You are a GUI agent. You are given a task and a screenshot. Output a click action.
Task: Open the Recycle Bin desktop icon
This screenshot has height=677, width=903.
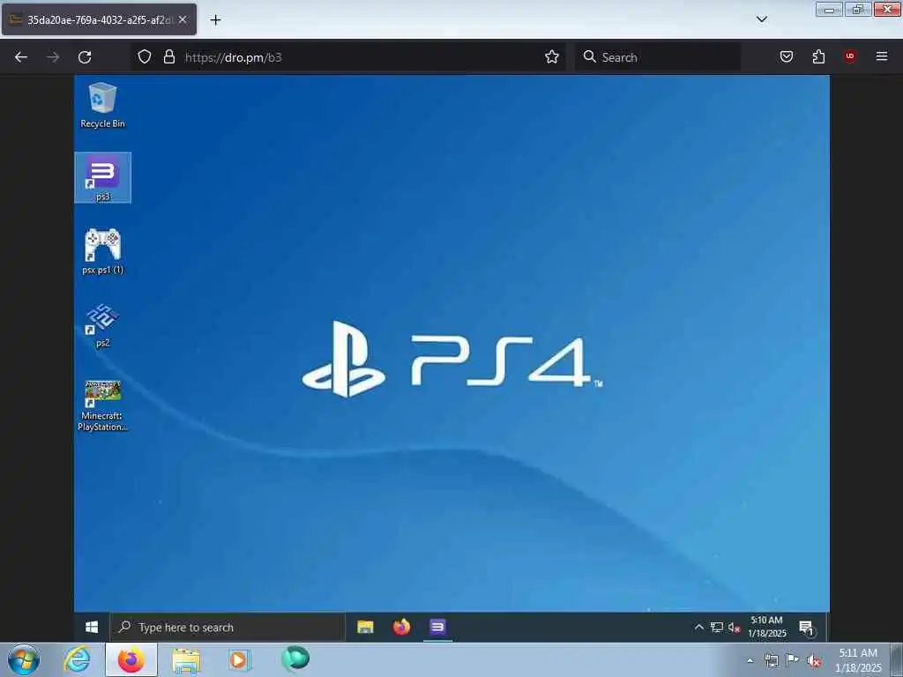pyautogui.click(x=102, y=106)
